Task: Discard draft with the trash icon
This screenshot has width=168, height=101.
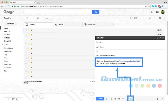Action: click(x=157, y=99)
